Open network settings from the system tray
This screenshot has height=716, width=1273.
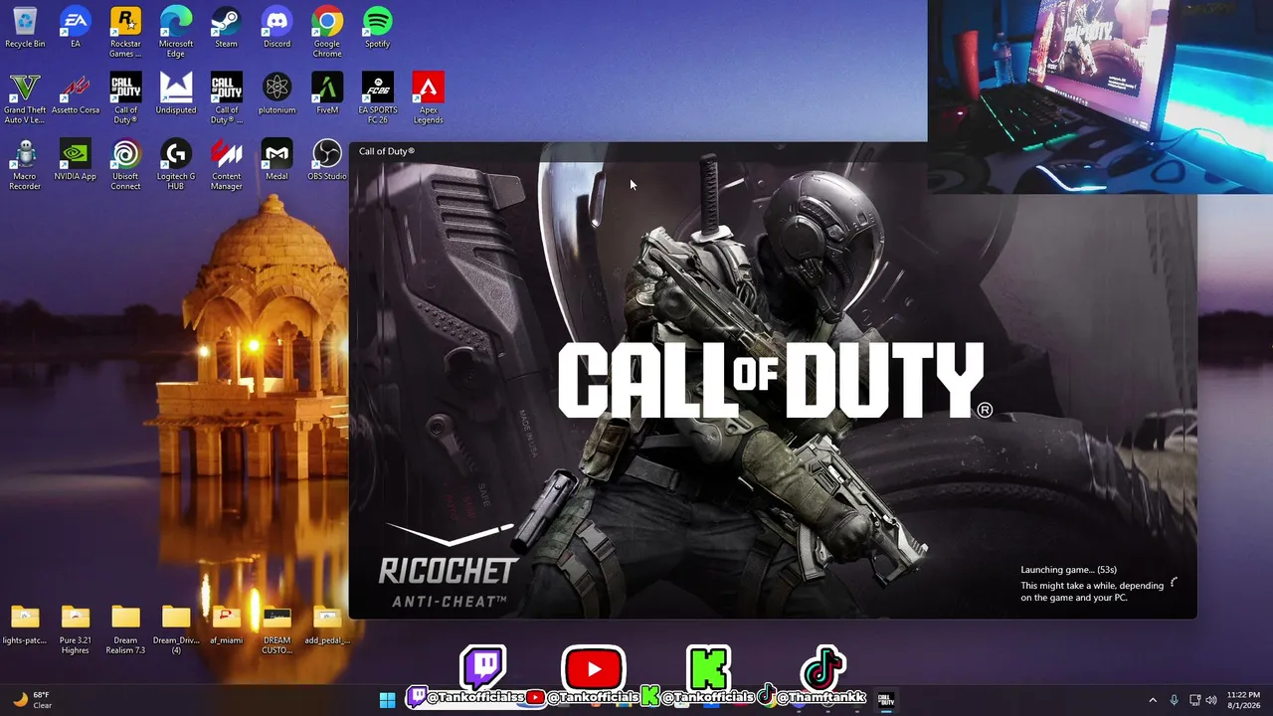(1194, 700)
